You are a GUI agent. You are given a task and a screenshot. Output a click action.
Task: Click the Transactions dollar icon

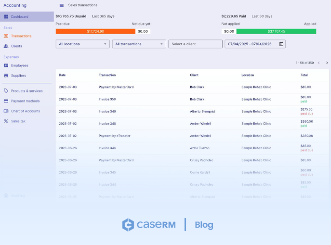click(x=6, y=36)
